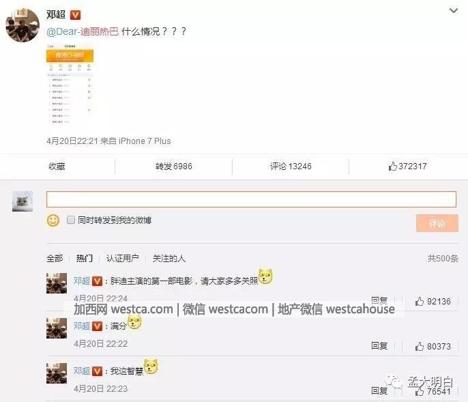Like the comment with 92136 thumbs up
This screenshot has width=468, height=402.
433,301
